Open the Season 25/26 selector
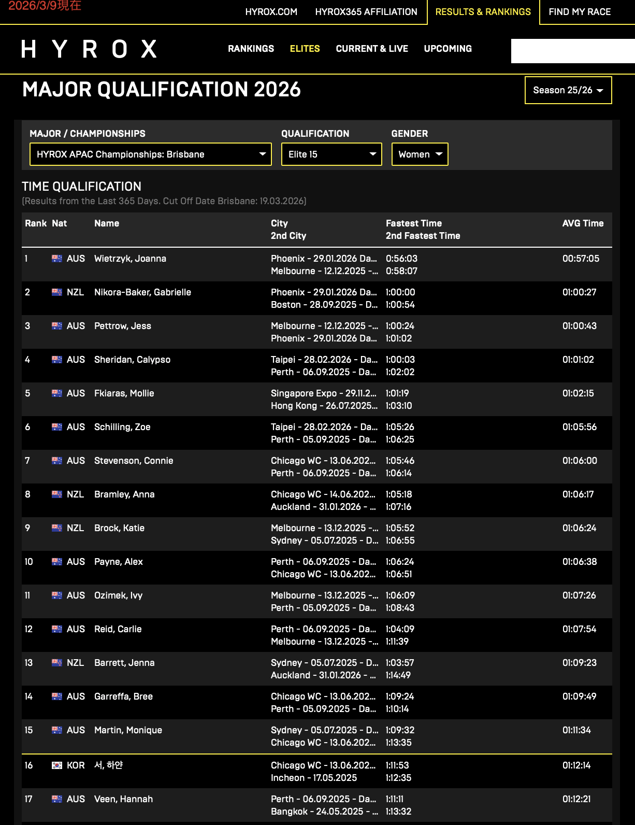The image size is (635, 825). point(568,90)
